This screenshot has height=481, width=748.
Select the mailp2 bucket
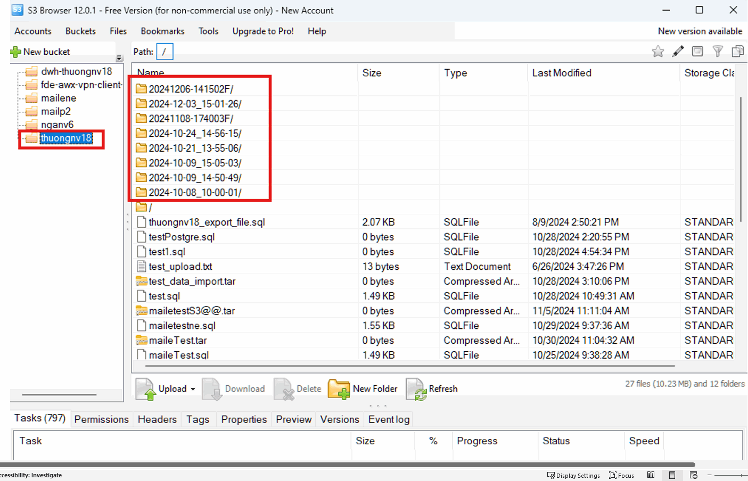coord(56,111)
